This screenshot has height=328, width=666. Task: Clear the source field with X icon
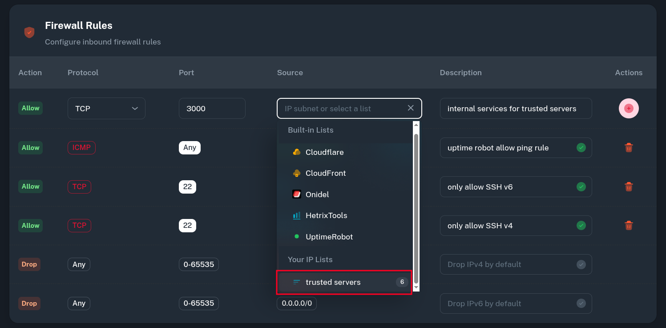(411, 108)
